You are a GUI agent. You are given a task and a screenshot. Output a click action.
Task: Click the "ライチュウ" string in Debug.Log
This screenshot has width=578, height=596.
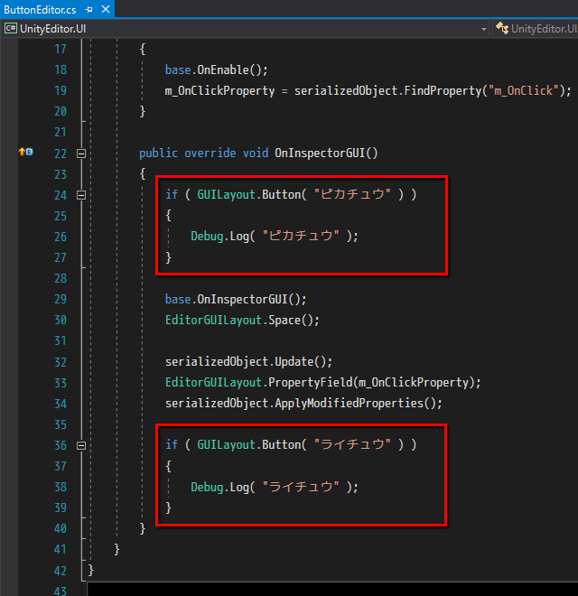coord(301,487)
